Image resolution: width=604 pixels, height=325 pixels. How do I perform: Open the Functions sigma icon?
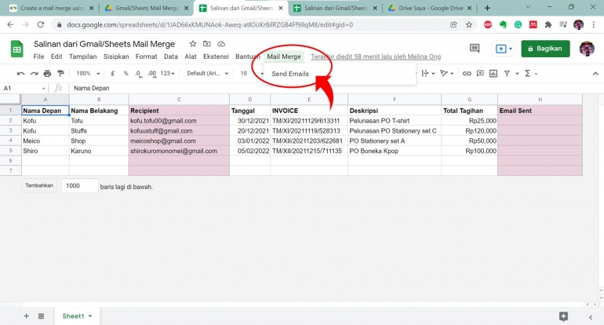(x=528, y=73)
